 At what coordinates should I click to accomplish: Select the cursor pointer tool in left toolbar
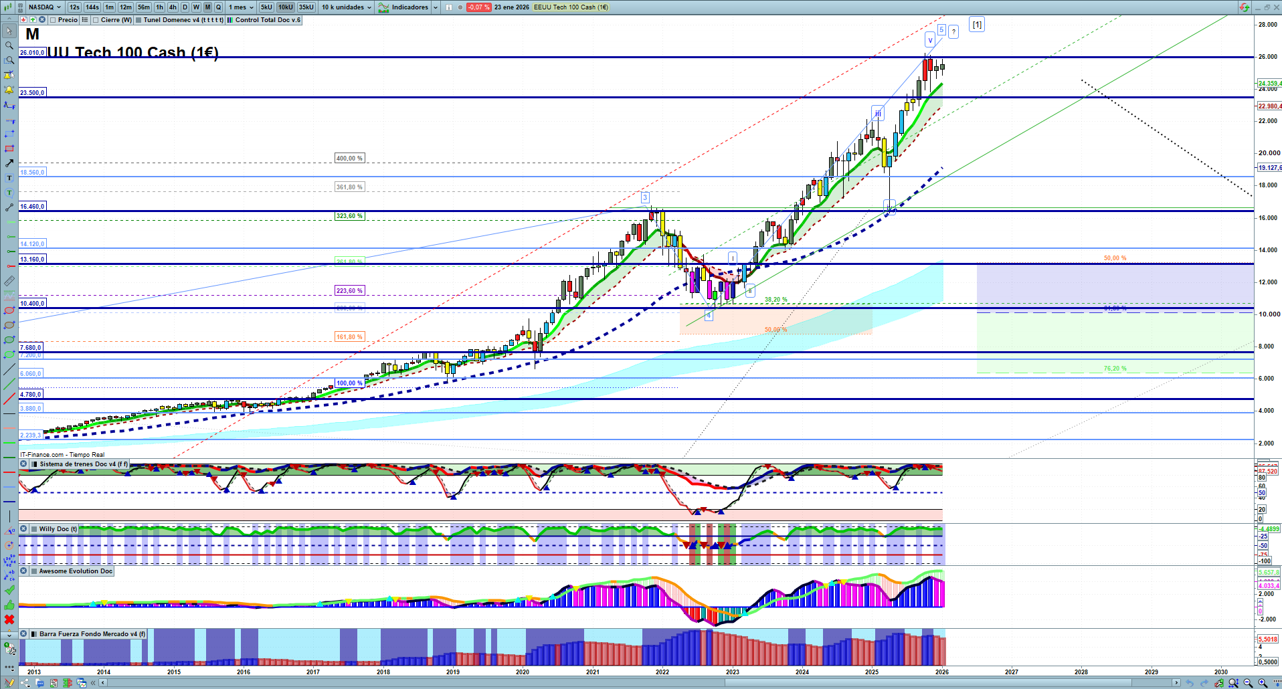tap(9, 31)
